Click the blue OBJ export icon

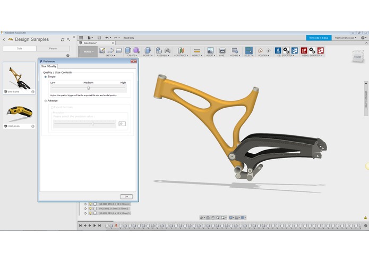tap(278, 50)
